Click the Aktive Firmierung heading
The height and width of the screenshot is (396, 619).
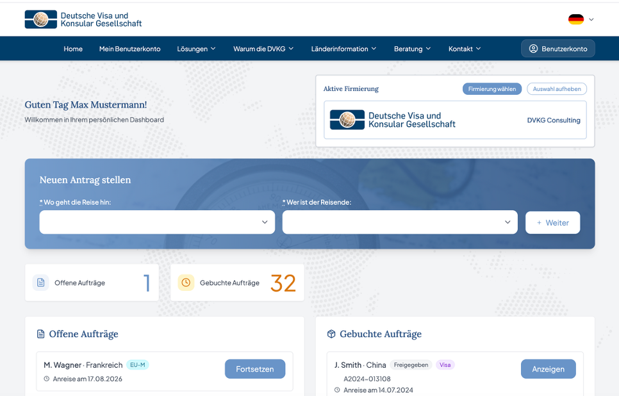coord(351,89)
